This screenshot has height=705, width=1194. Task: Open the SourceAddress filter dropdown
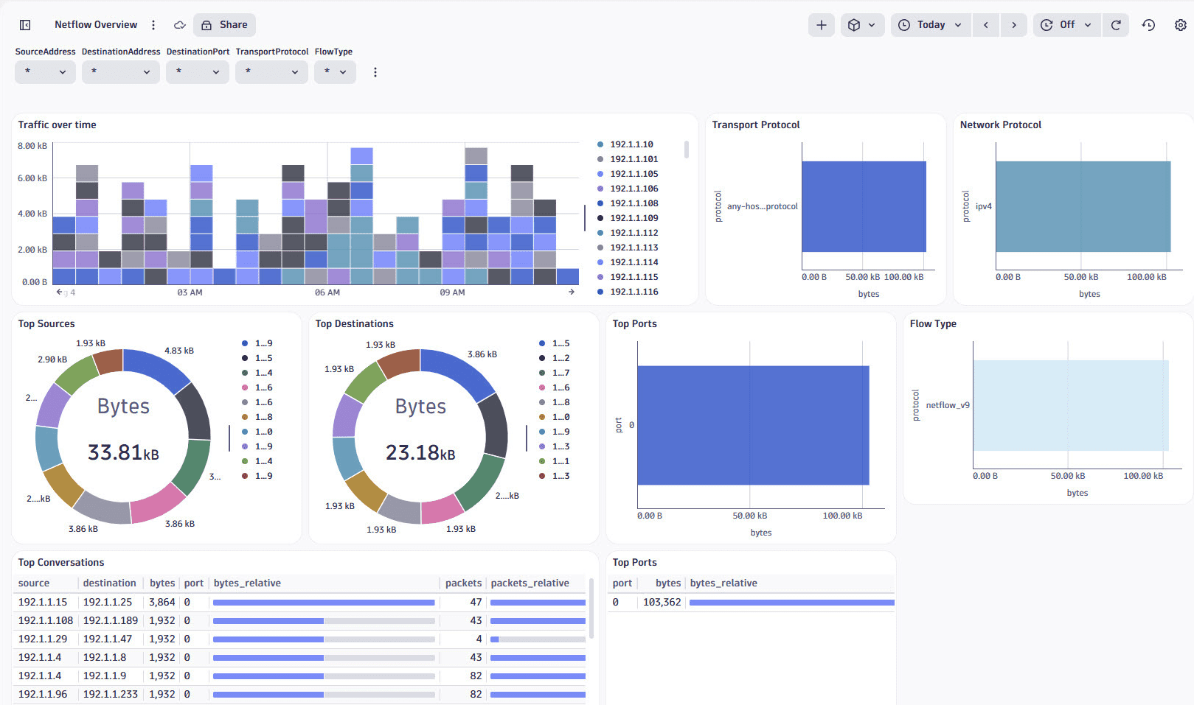click(x=45, y=71)
